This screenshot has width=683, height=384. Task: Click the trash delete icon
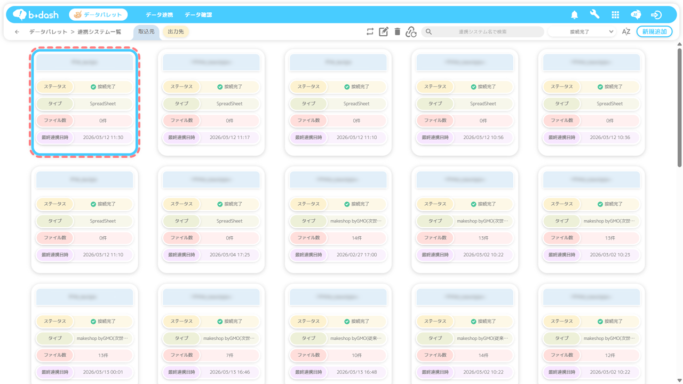tap(397, 32)
